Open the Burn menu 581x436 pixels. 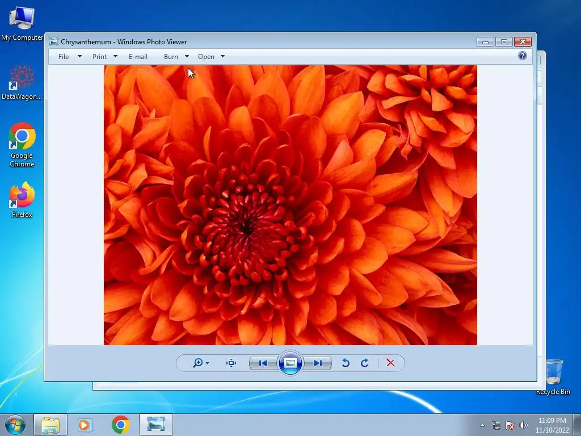(171, 57)
